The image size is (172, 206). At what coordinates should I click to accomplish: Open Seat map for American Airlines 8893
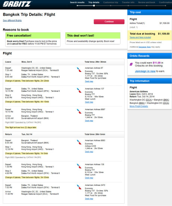(x=89, y=152)
